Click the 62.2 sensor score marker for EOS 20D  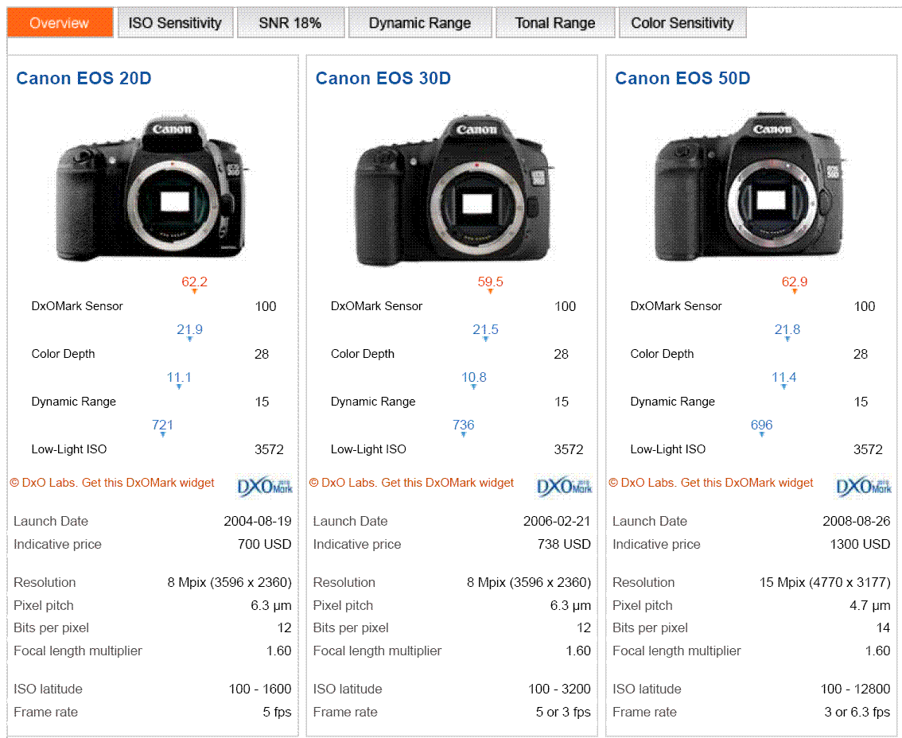point(194,282)
